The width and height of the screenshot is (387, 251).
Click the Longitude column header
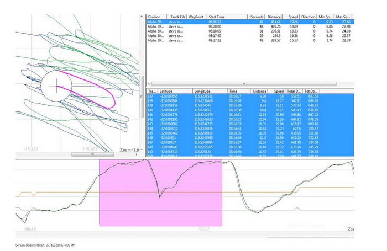(208, 90)
